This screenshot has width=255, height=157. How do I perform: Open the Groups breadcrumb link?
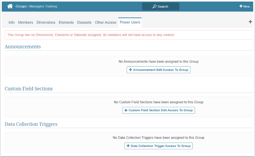coord(21,6)
